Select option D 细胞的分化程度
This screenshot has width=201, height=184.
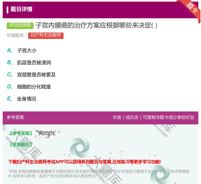(29, 87)
